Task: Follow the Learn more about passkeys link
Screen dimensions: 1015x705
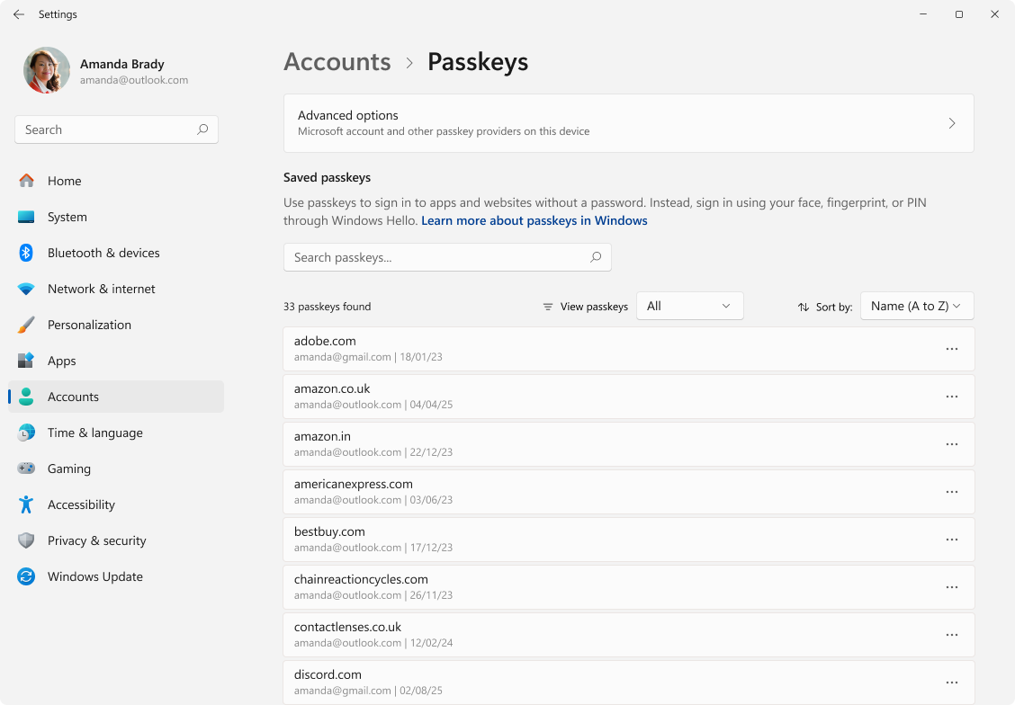Action: point(534,220)
